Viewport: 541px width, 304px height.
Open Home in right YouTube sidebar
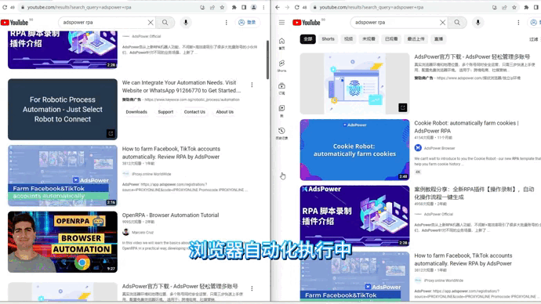(282, 43)
